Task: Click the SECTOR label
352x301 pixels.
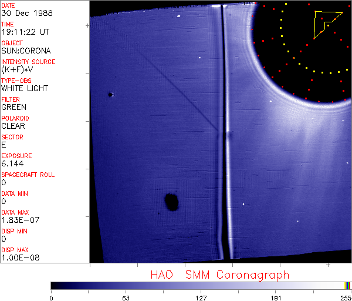Action: click(x=12, y=137)
